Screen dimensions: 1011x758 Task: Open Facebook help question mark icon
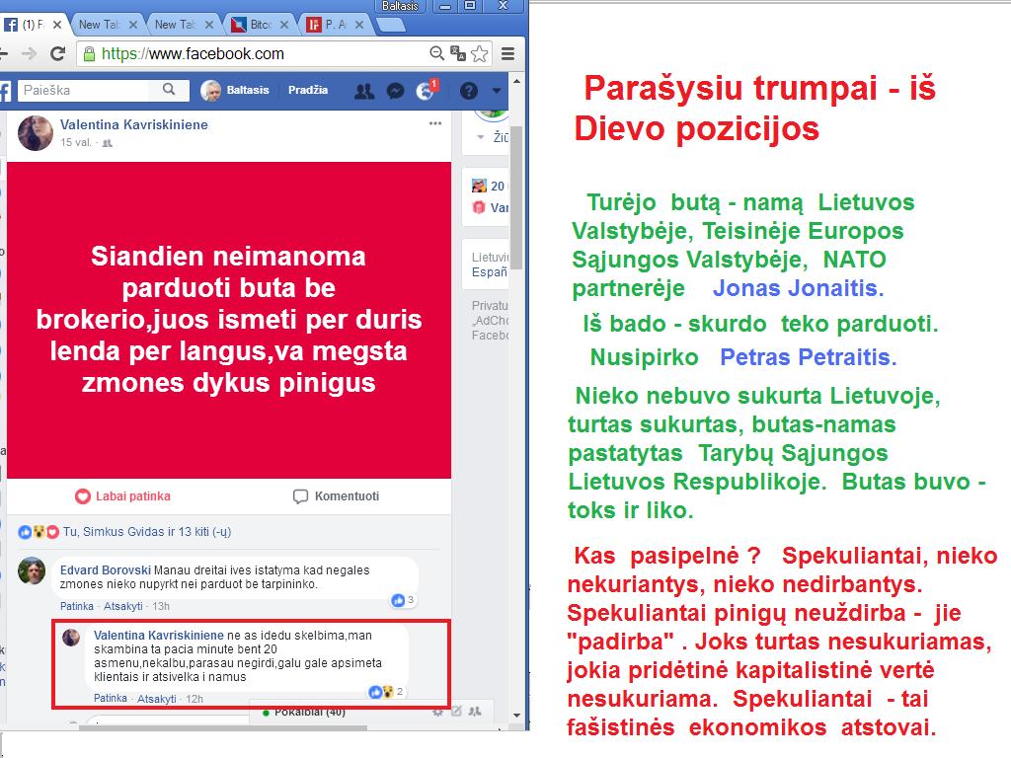pyautogui.click(x=469, y=91)
